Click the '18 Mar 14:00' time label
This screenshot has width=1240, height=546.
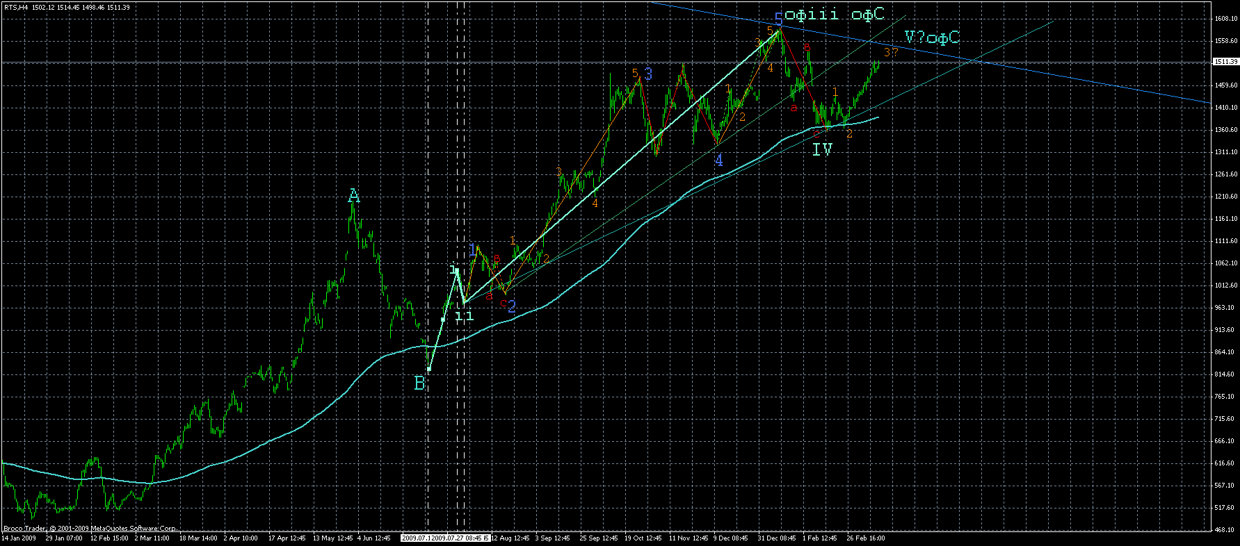coord(198,538)
